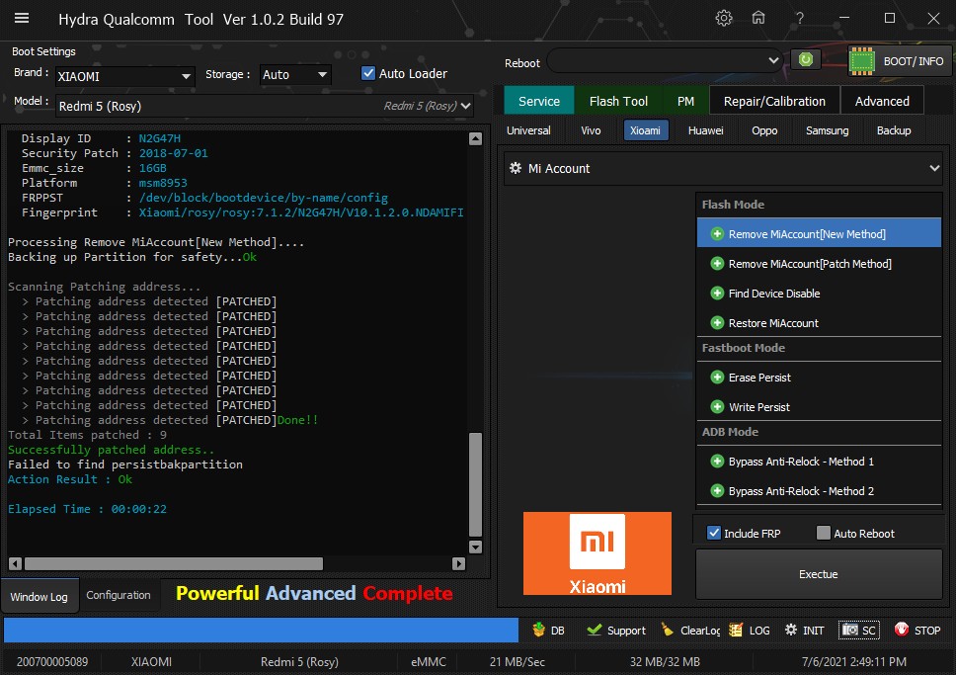Select the Vivo sub-tab
Screen dimensions: 956x675
(x=591, y=130)
